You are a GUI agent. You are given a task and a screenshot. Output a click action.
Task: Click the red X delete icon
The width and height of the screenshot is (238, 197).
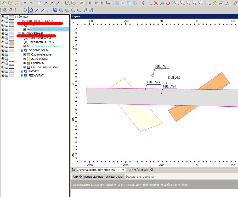(156, 3)
